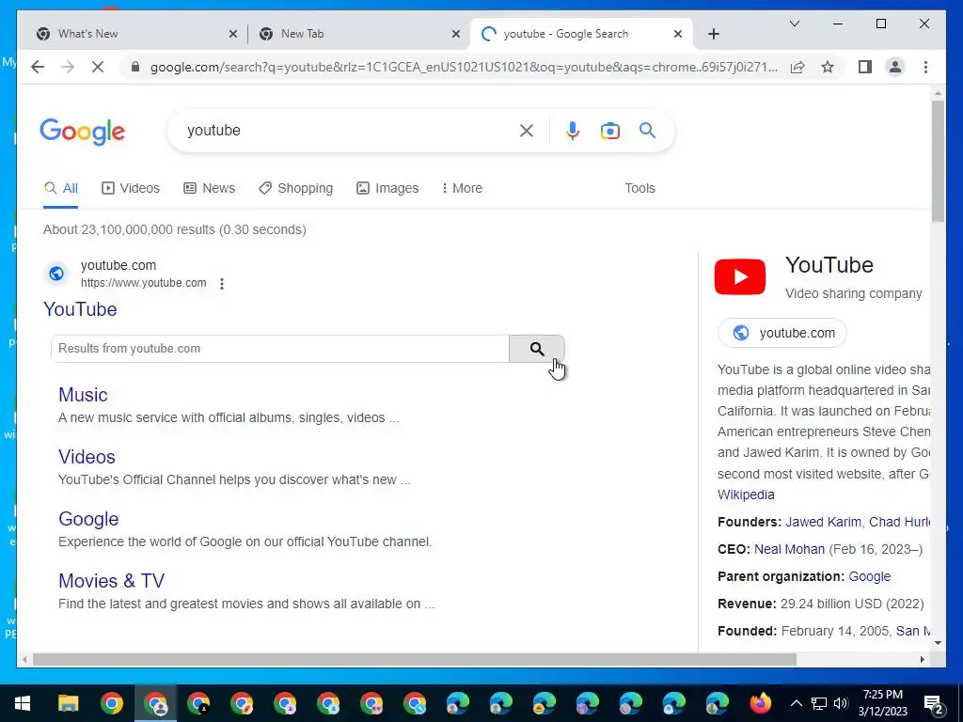Click the vertical scrollbar thumb
The image size is (963, 722).
click(x=938, y=161)
